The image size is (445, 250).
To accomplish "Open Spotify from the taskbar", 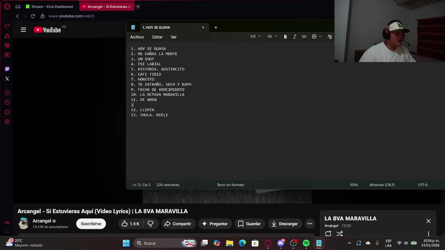I will [x=306, y=243].
